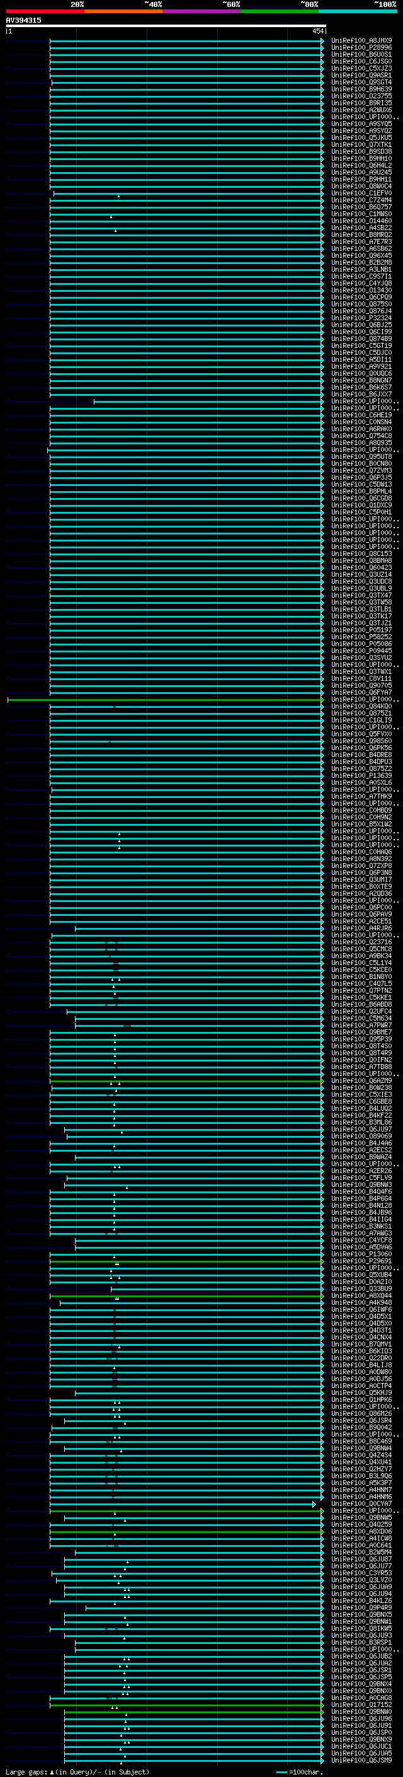Viewport: 403px width, 1777px height.
Task: Open hit UniRef100_B6U0S1
Action: (x=361, y=54)
